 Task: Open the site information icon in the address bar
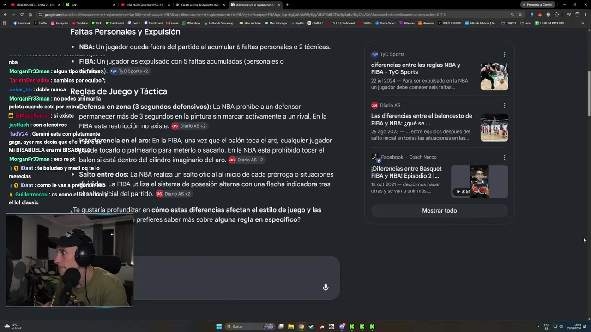40,14
